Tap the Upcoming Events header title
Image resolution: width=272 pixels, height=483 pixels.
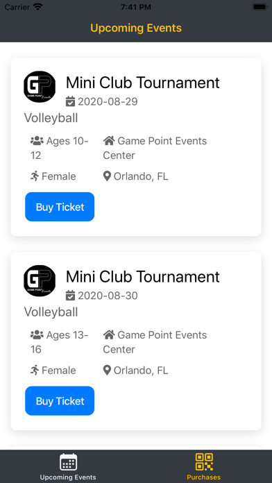(x=136, y=28)
